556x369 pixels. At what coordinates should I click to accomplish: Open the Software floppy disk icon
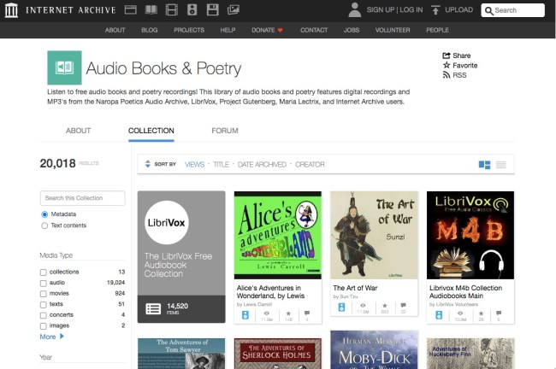(212, 9)
